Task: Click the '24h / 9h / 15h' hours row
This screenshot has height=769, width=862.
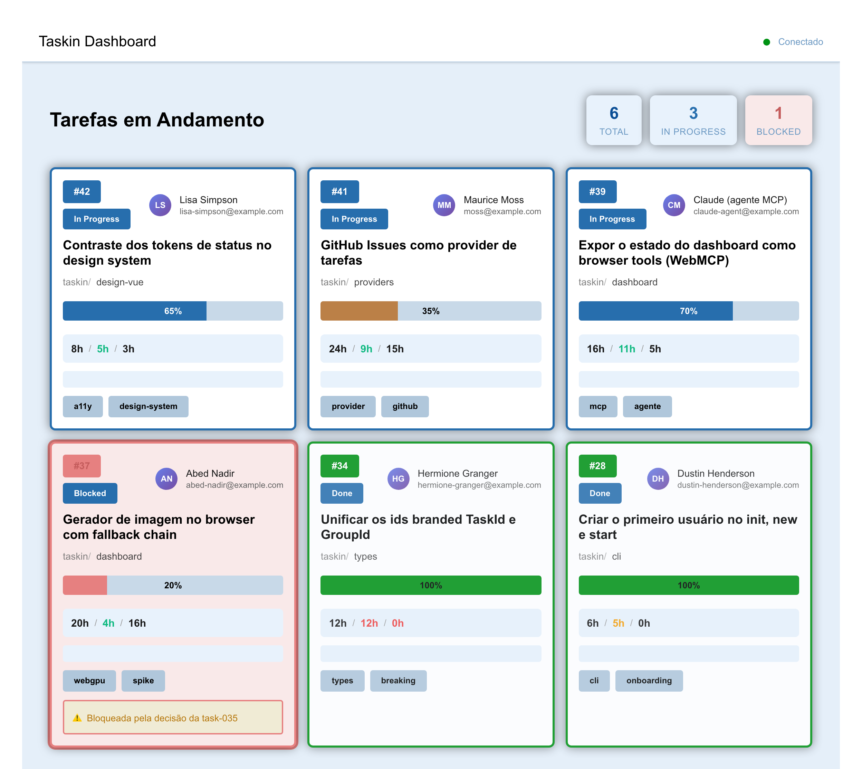Action: (431, 349)
